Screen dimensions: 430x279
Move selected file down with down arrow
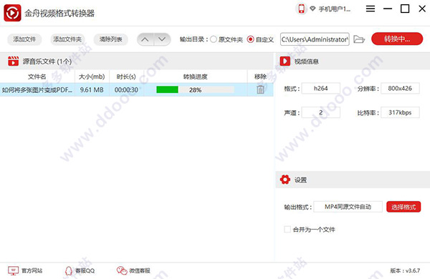click(x=162, y=39)
